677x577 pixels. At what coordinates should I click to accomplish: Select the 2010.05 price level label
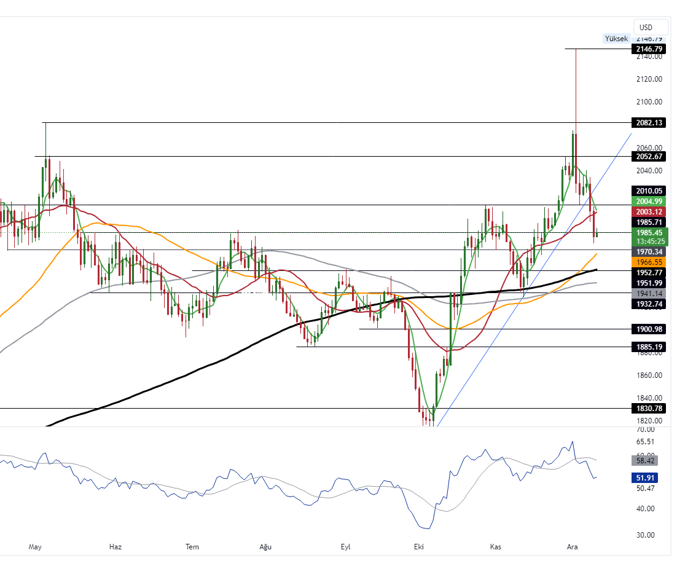[x=649, y=191]
